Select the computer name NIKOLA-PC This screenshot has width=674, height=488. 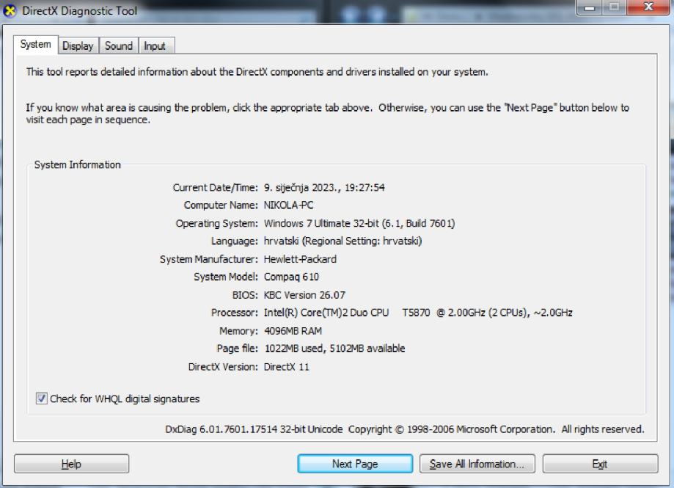point(288,205)
